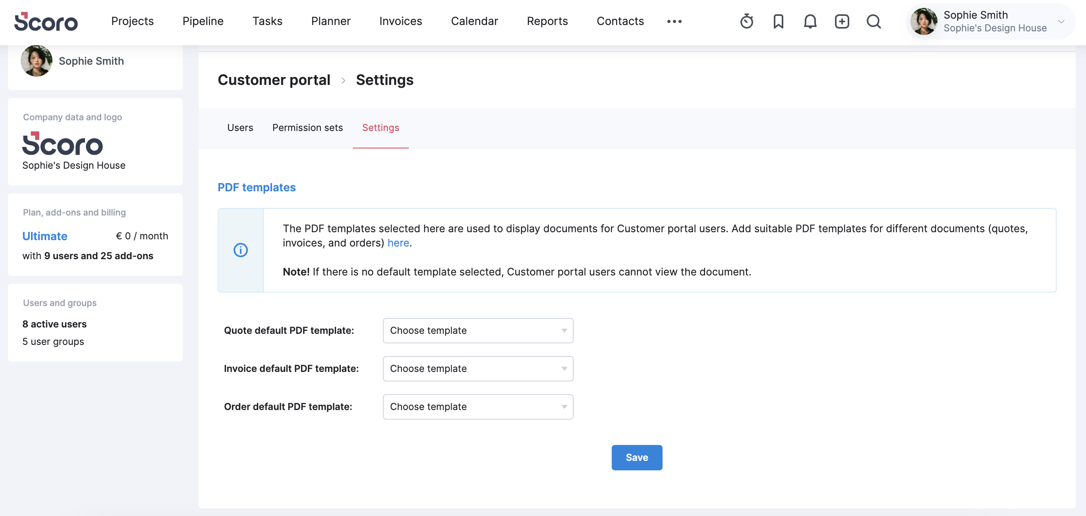Screen dimensions: 1086x516
Task: Open the time tracker stopwatch icon
Action: coord(747,21)
